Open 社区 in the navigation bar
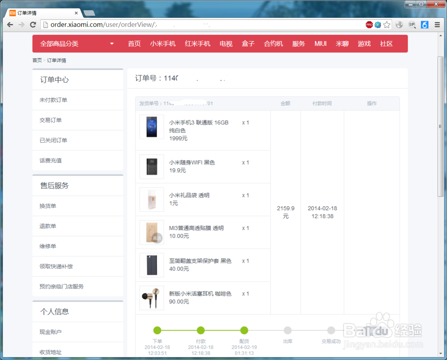The image size is (447, 360). [x=386, y=44]
